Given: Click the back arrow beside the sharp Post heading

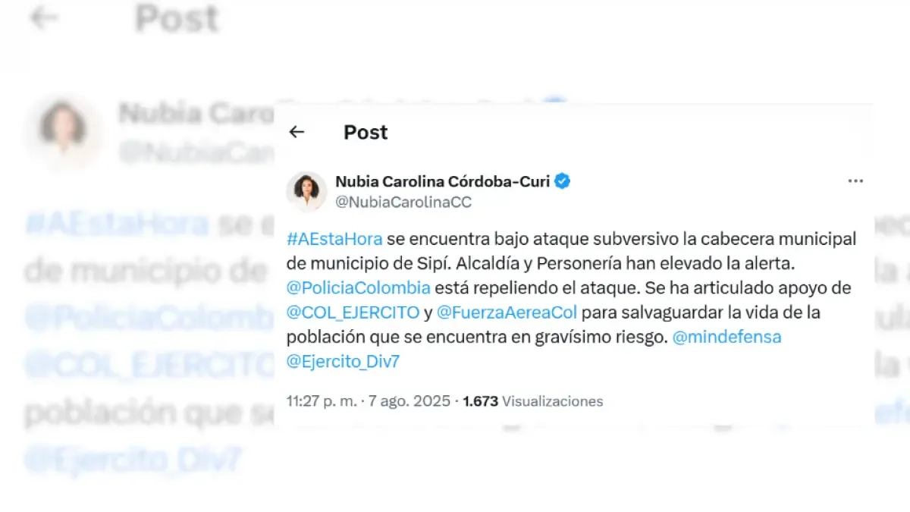Looking at the screenshot, I should point(297,132).
